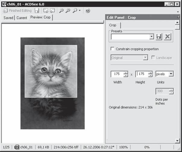182x152 pixels.
Task: Select the Preview: Crop tab
Action: click(40, 17)
